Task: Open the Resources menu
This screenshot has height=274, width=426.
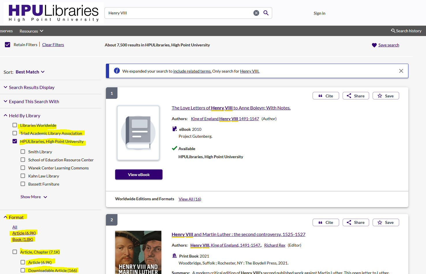Action: click(x=31, y=31)
